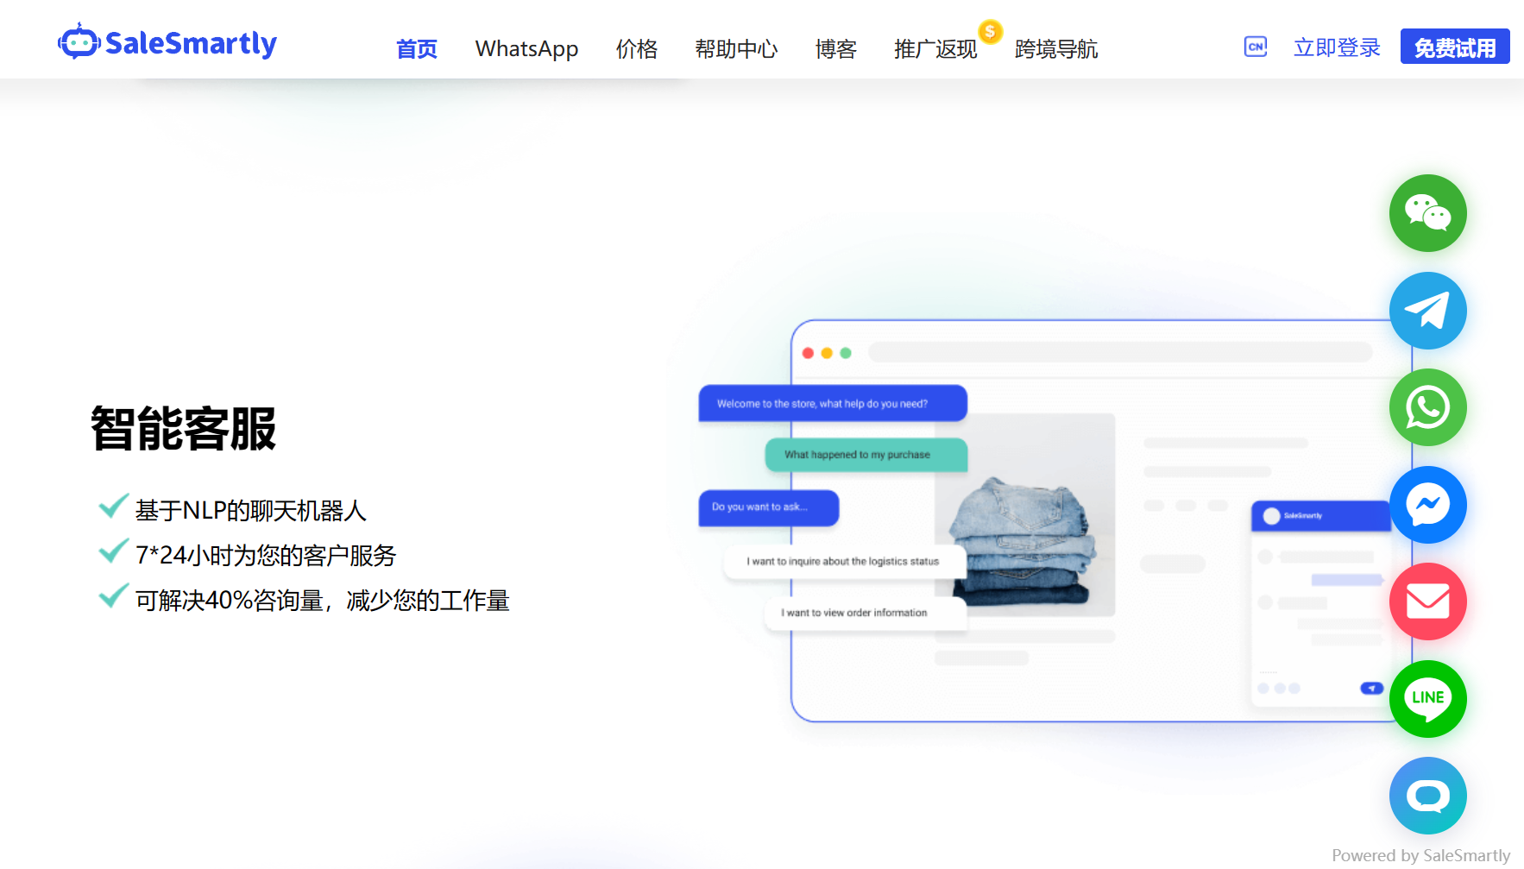Screen dimensions: 1524x869
Task: Click the "inquire about the logistics status" option
Action: coord(844,562)
